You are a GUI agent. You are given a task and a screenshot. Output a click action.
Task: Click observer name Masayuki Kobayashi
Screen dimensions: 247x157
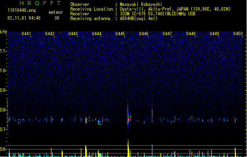point(141,4)
